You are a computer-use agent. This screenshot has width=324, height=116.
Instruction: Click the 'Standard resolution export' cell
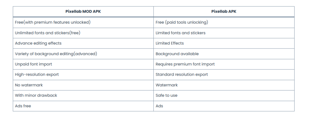pos(224,75)
